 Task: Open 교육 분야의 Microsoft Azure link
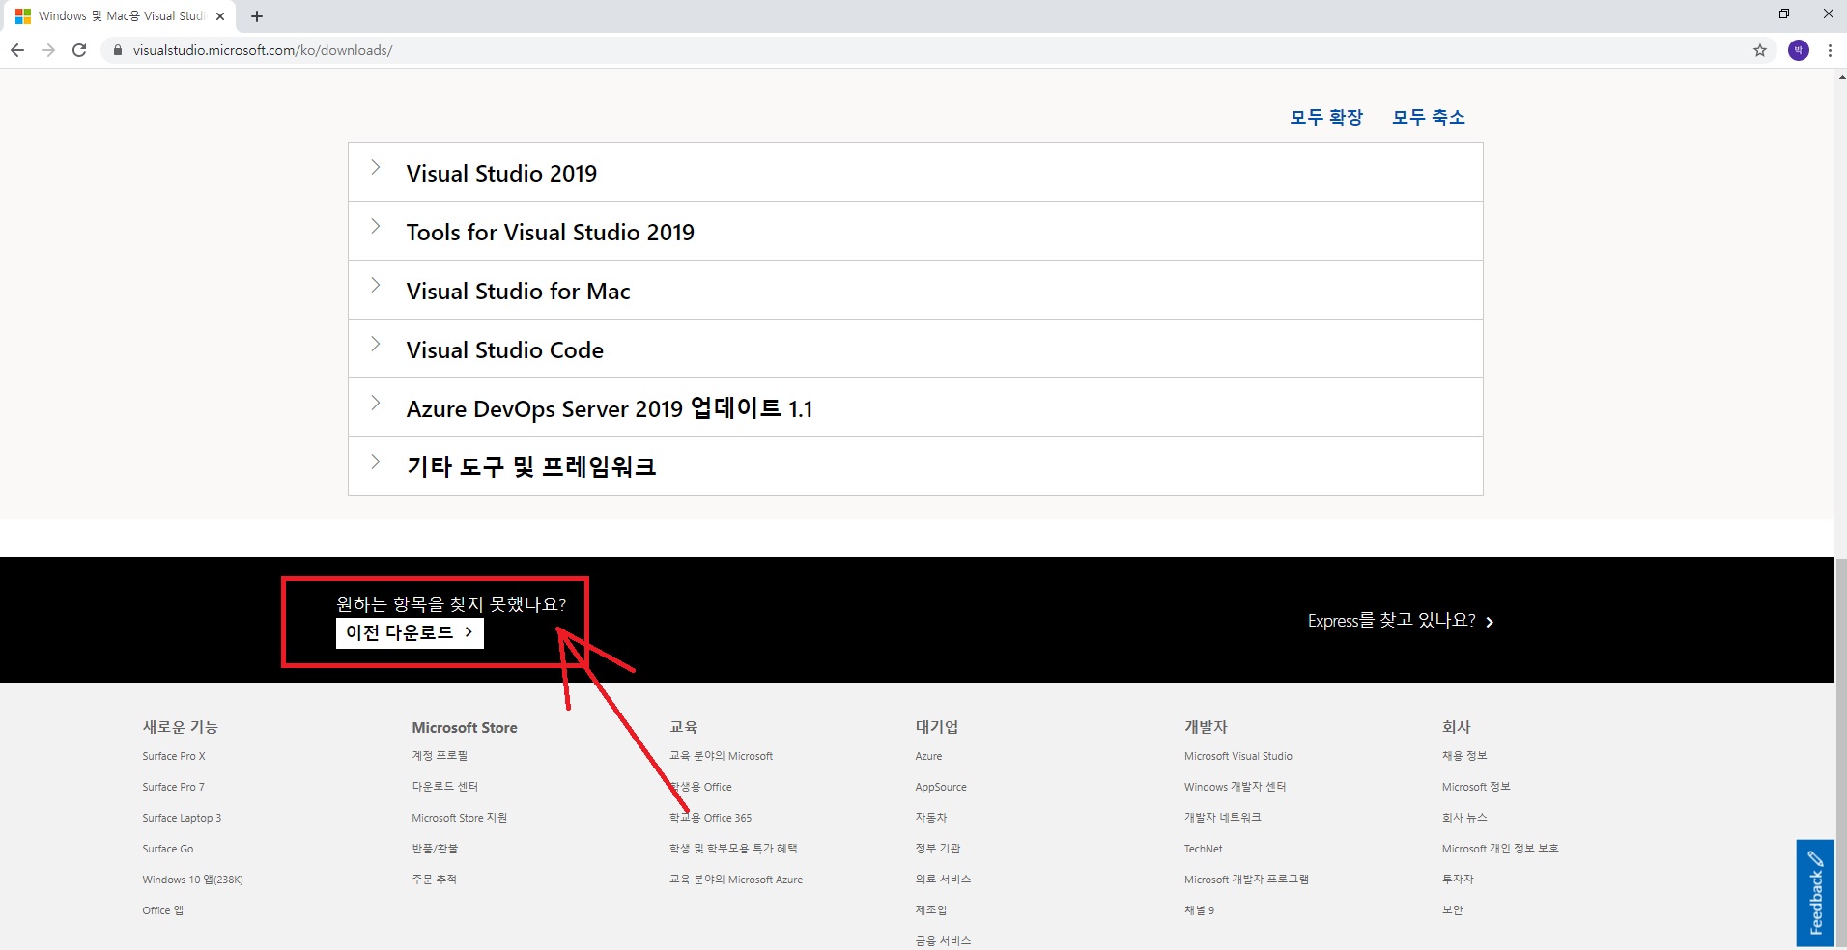736,880
